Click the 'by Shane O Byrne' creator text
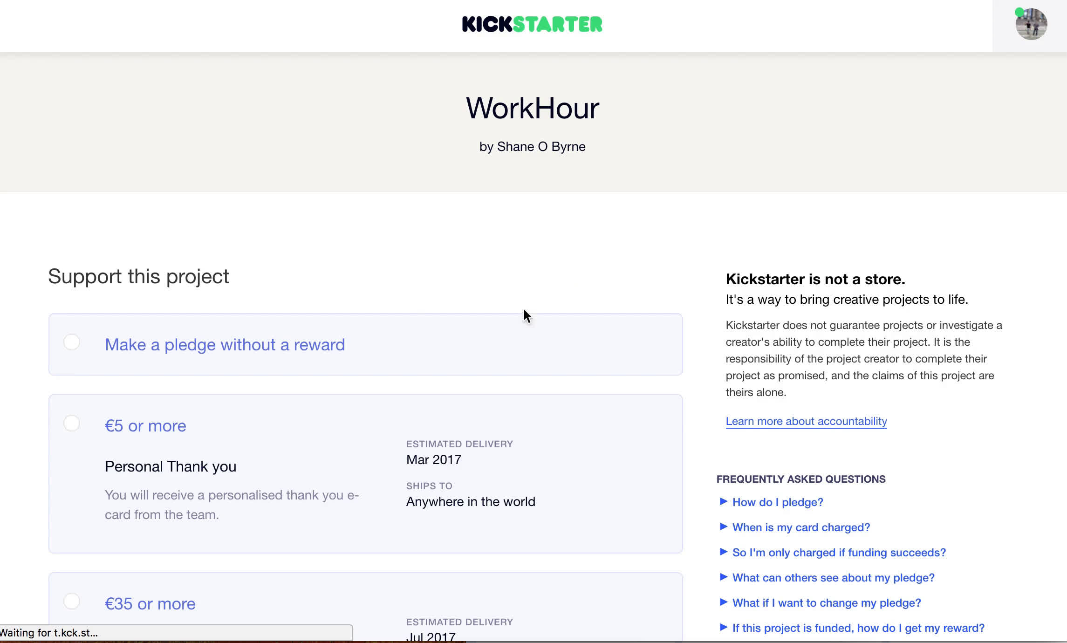Image resolution: width=1067 pixels, height=643 pixels. [x=533, y=146]
